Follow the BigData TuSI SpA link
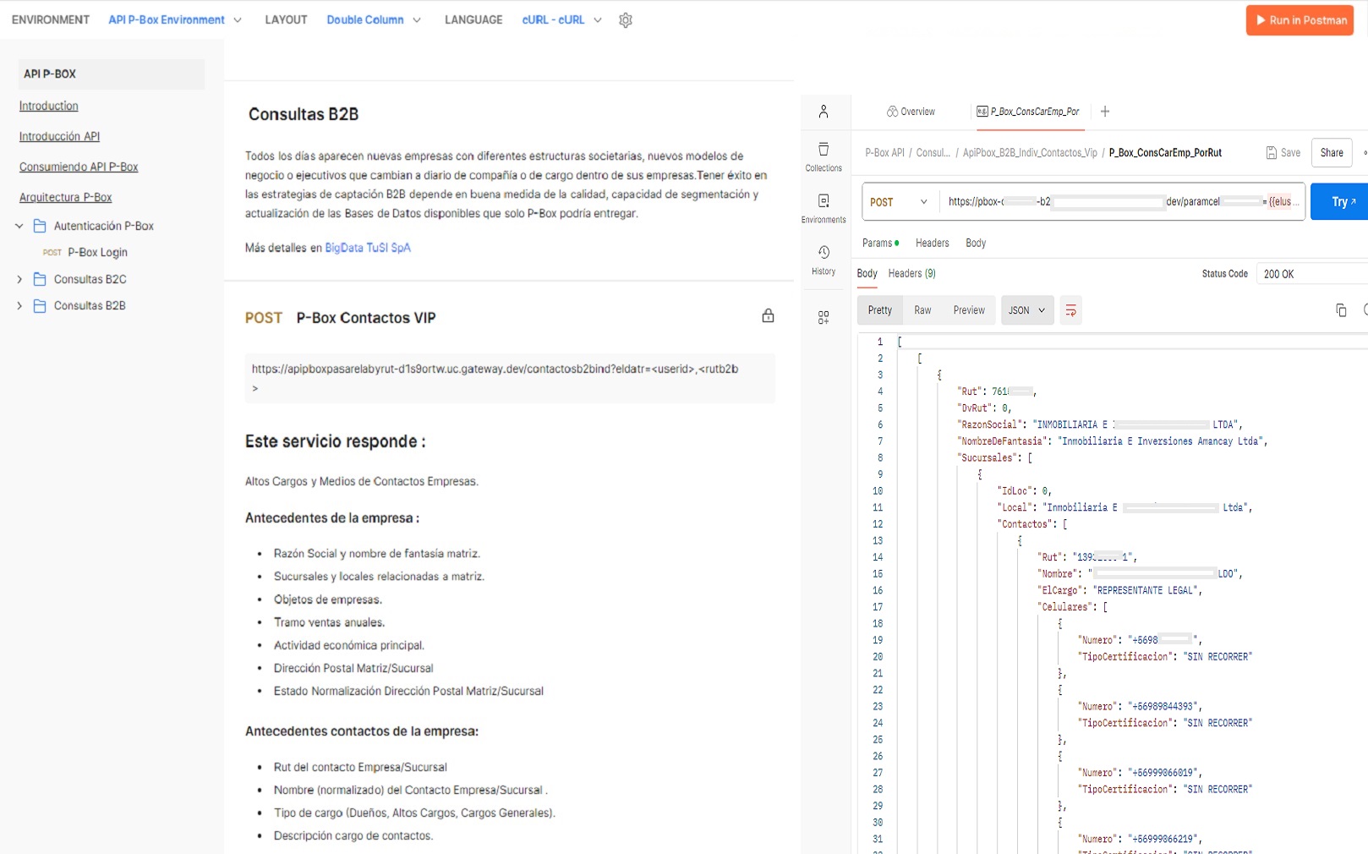The image size is (1368, 854). tap(368, 248)
